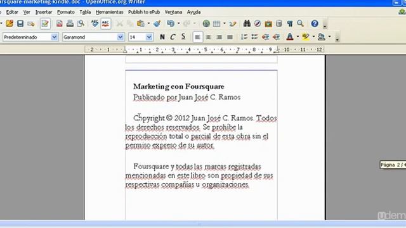The width and height of the screenshot is (406, 228).
Task: Select Align Left
Action: (197, 37)
